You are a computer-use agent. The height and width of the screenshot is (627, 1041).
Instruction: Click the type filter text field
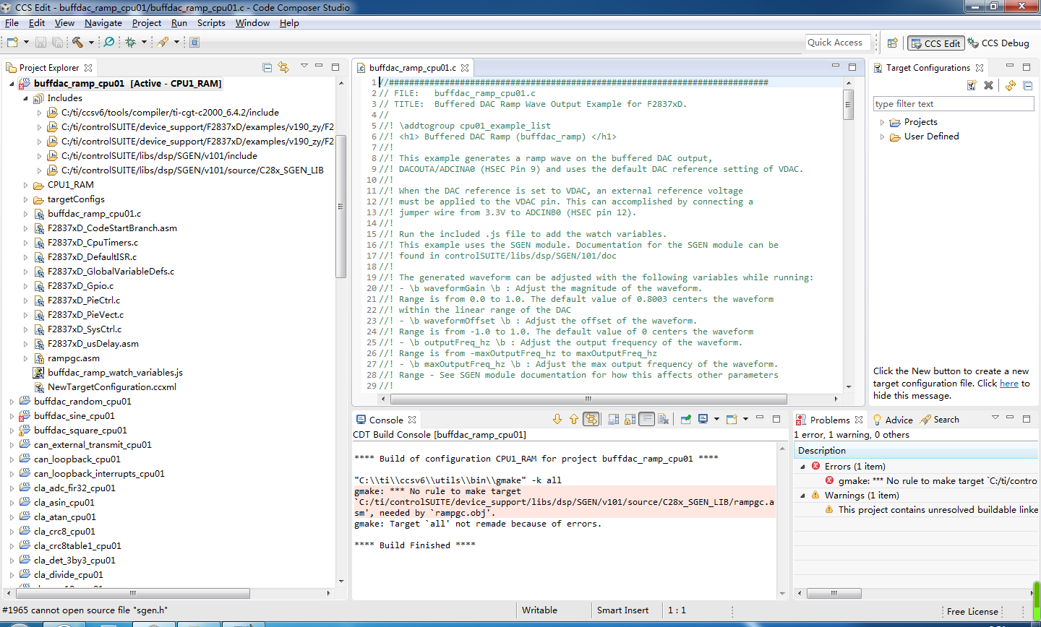[x=954, y=104]
